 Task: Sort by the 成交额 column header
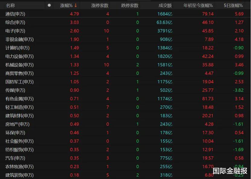coord(165,5)
